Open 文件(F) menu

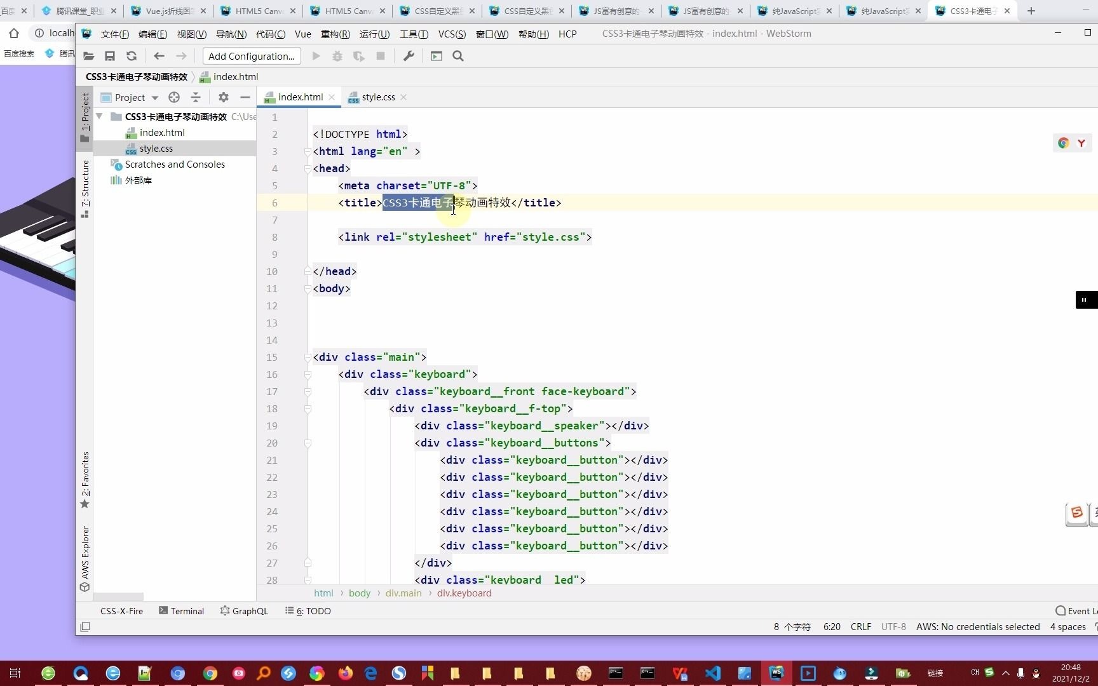tap(115, 34)
